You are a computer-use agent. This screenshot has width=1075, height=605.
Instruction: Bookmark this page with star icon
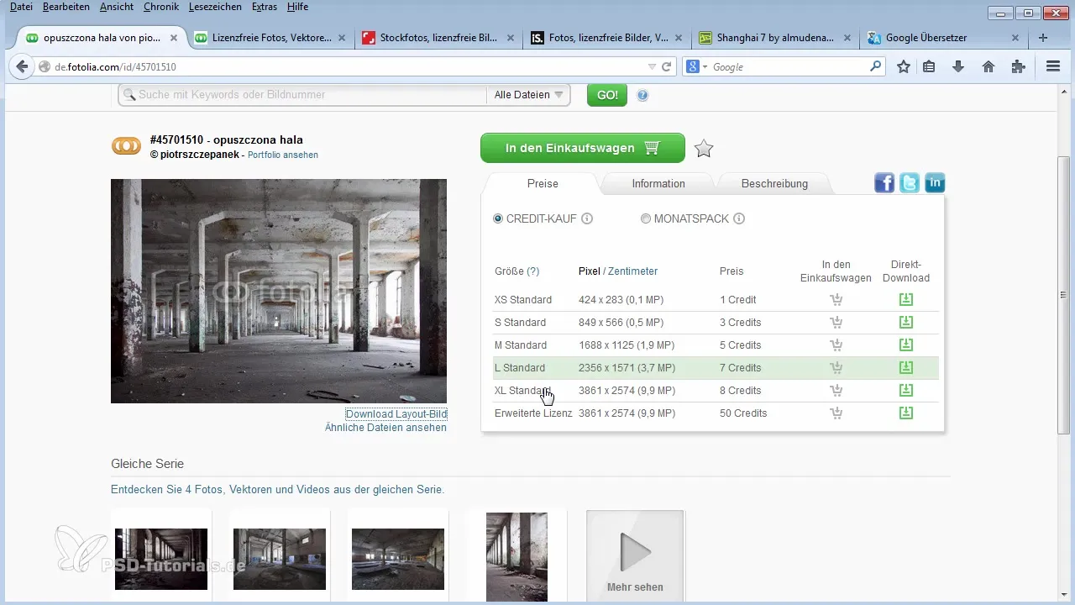[904, 66]
